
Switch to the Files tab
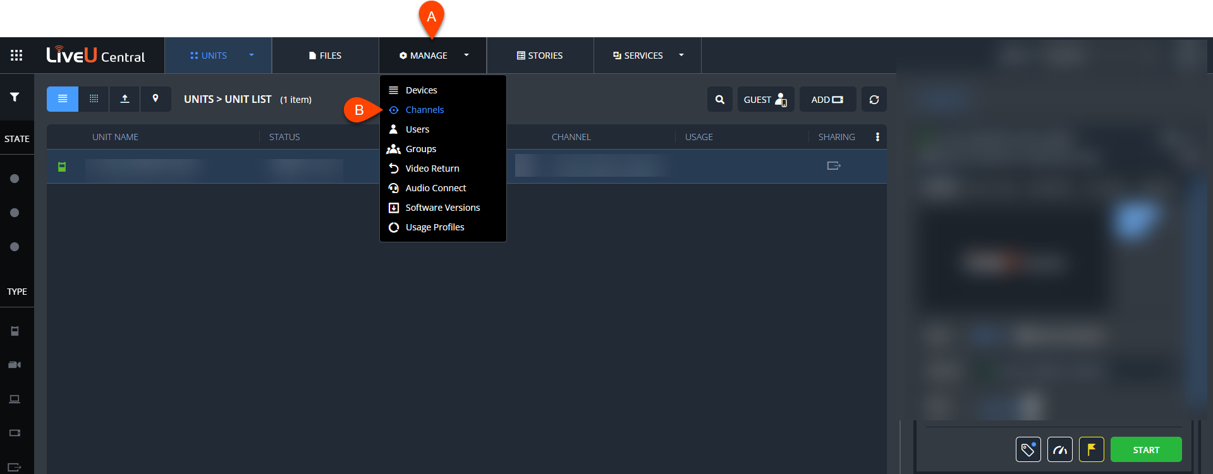325,56
